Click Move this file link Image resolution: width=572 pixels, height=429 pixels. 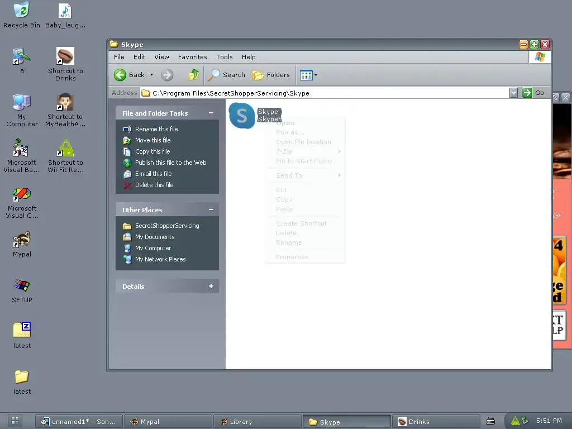[152, 140]
